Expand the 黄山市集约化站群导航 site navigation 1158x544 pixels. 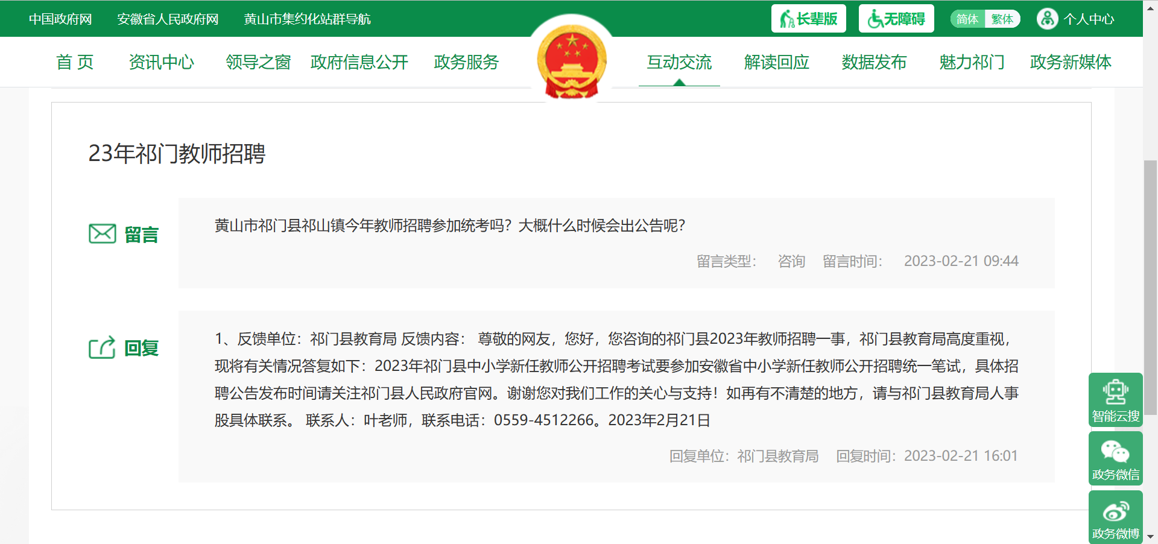(x=307, y=19)
